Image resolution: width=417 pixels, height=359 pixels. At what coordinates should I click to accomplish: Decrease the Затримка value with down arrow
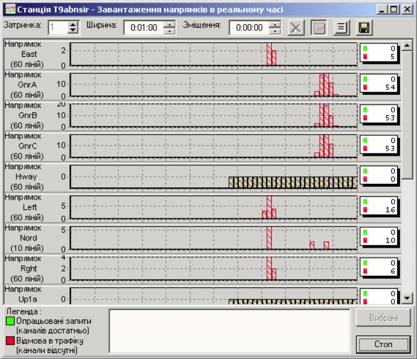tap(73, 30)
